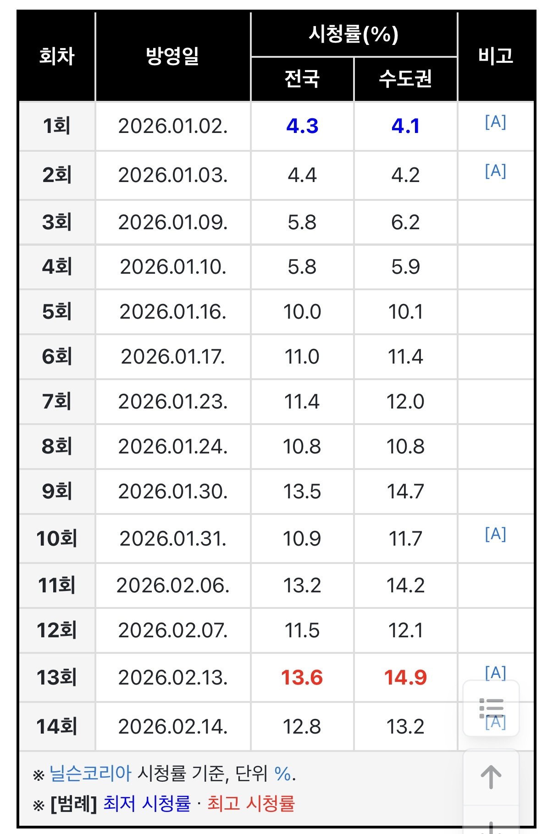Screen dimensions: 553x834
Task: Select the 2026.01.30. air date cell
Action: pos(173,492)
